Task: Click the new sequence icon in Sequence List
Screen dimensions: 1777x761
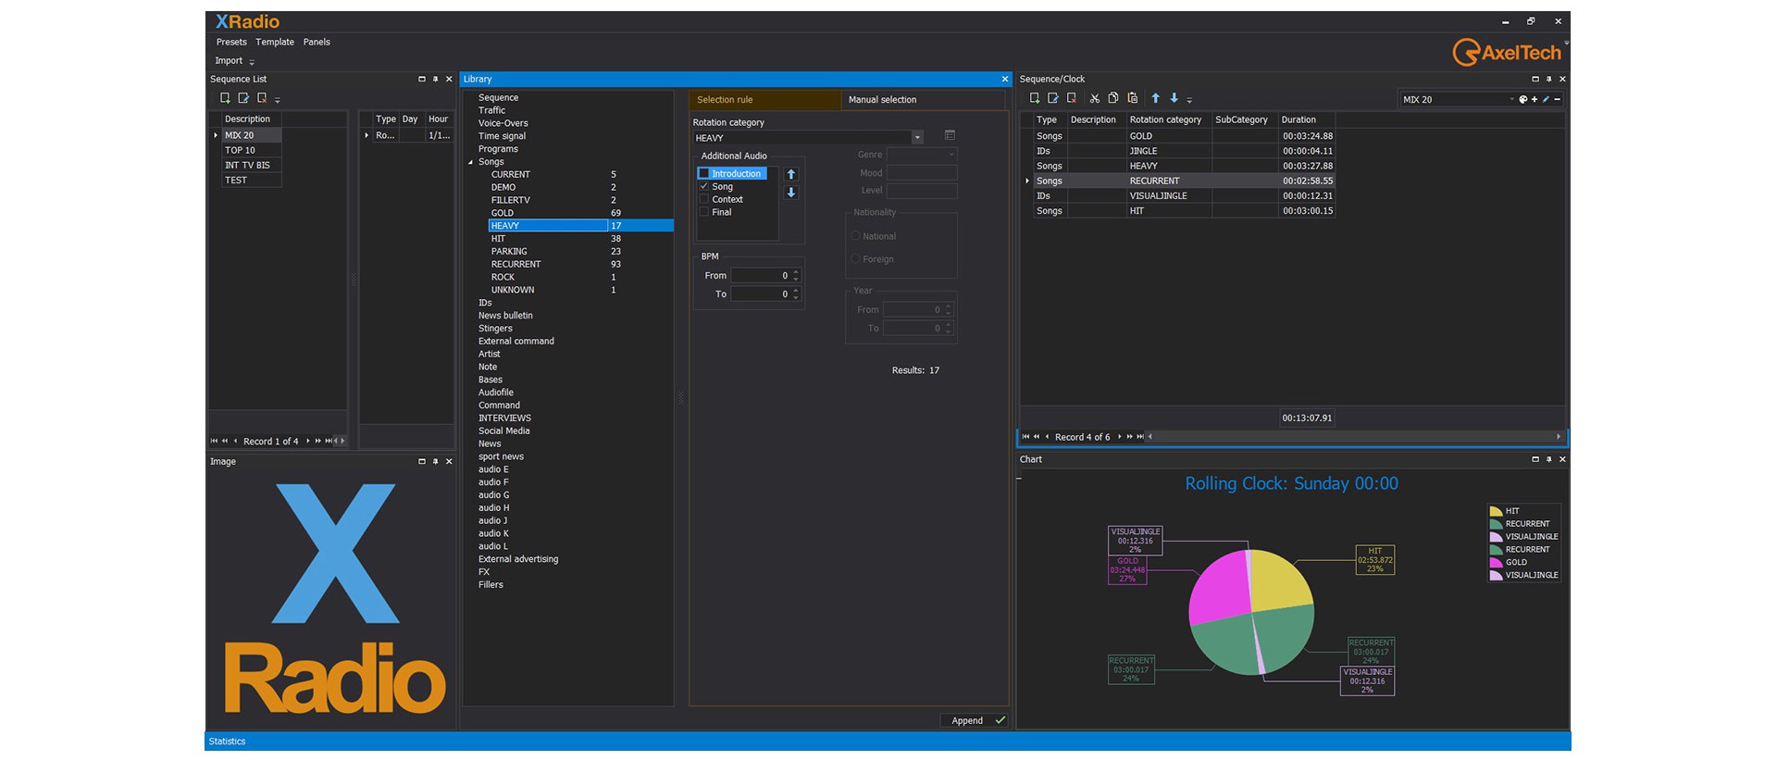Action: click(x=225, y=98)
